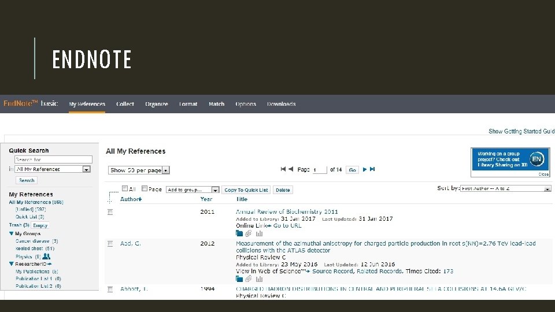Open Publication List 2
Viewport: 555px width, 312px height.
[x=38, y=286]
